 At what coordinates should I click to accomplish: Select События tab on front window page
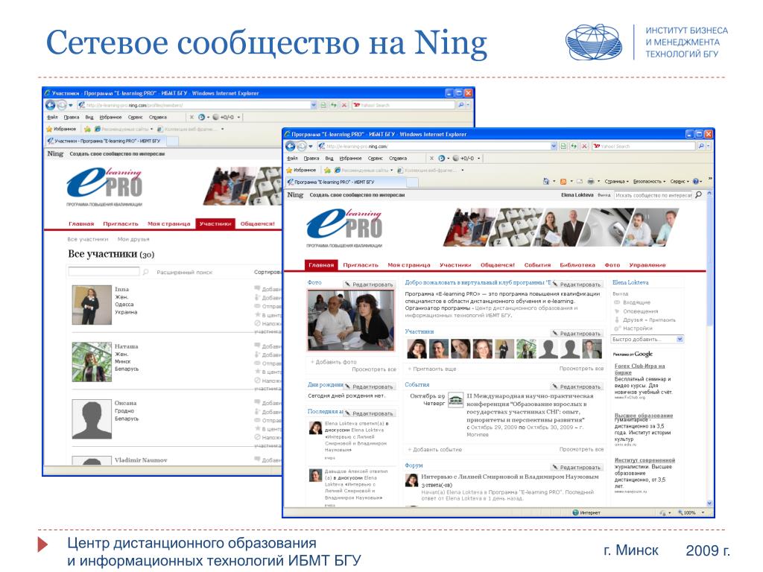537,265
